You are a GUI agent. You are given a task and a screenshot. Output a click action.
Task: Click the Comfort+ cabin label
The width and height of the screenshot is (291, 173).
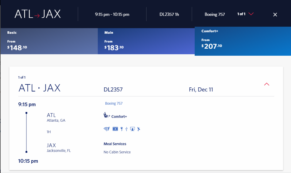[119, 116]
